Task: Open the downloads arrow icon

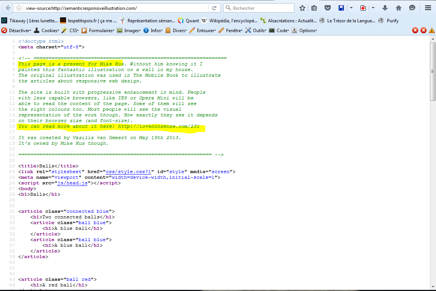Action: 385,8
